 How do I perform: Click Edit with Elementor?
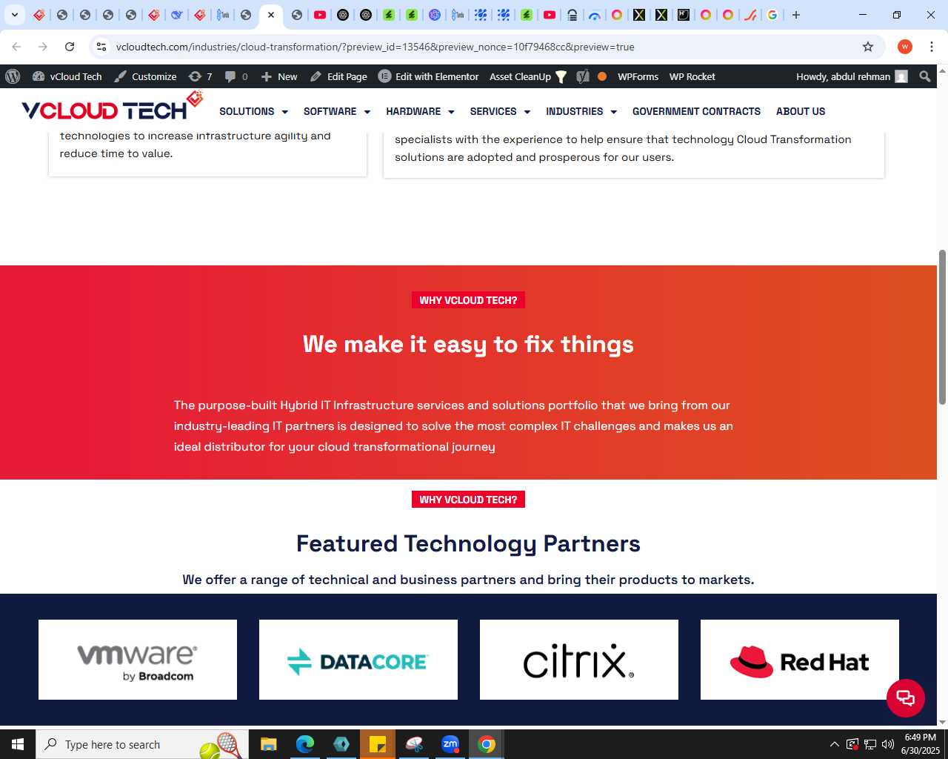pos(429,76)
